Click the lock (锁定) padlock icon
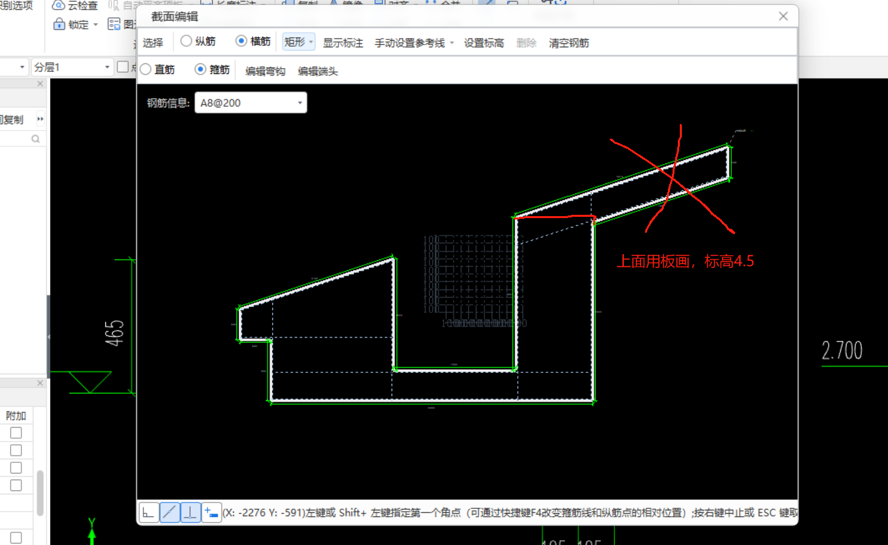 tap(59, 25)
